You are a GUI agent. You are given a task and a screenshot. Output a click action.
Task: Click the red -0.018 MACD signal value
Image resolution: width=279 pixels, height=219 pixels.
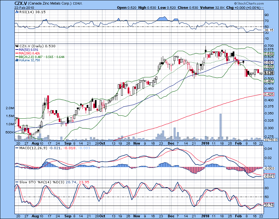coord(69,148)
